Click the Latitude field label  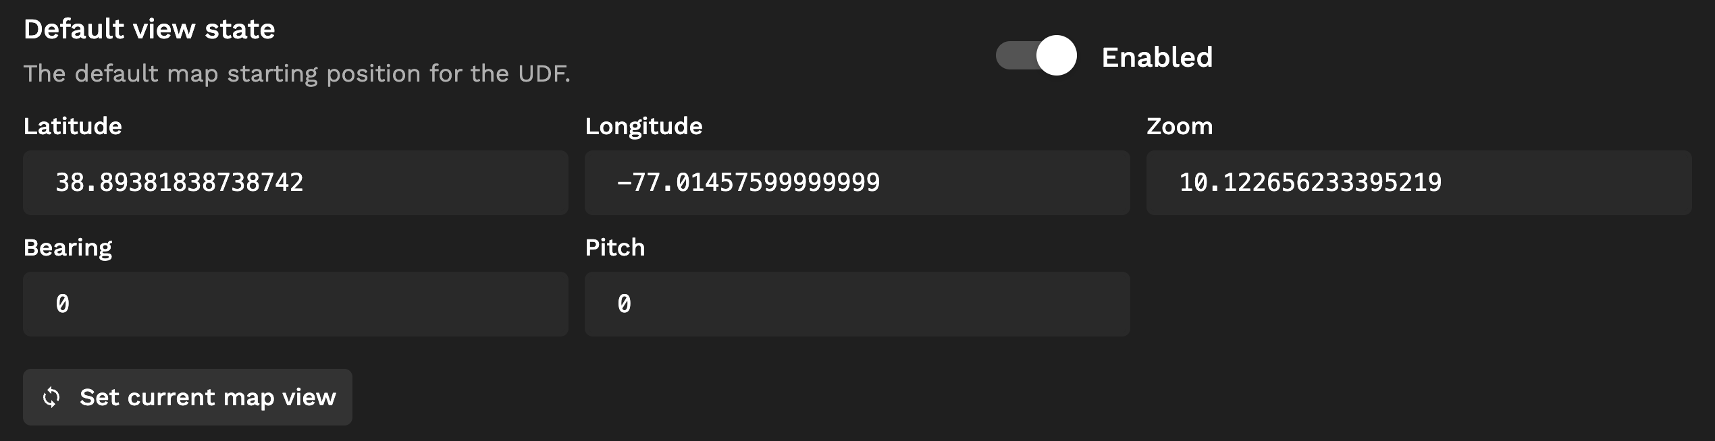pos(72,126)
